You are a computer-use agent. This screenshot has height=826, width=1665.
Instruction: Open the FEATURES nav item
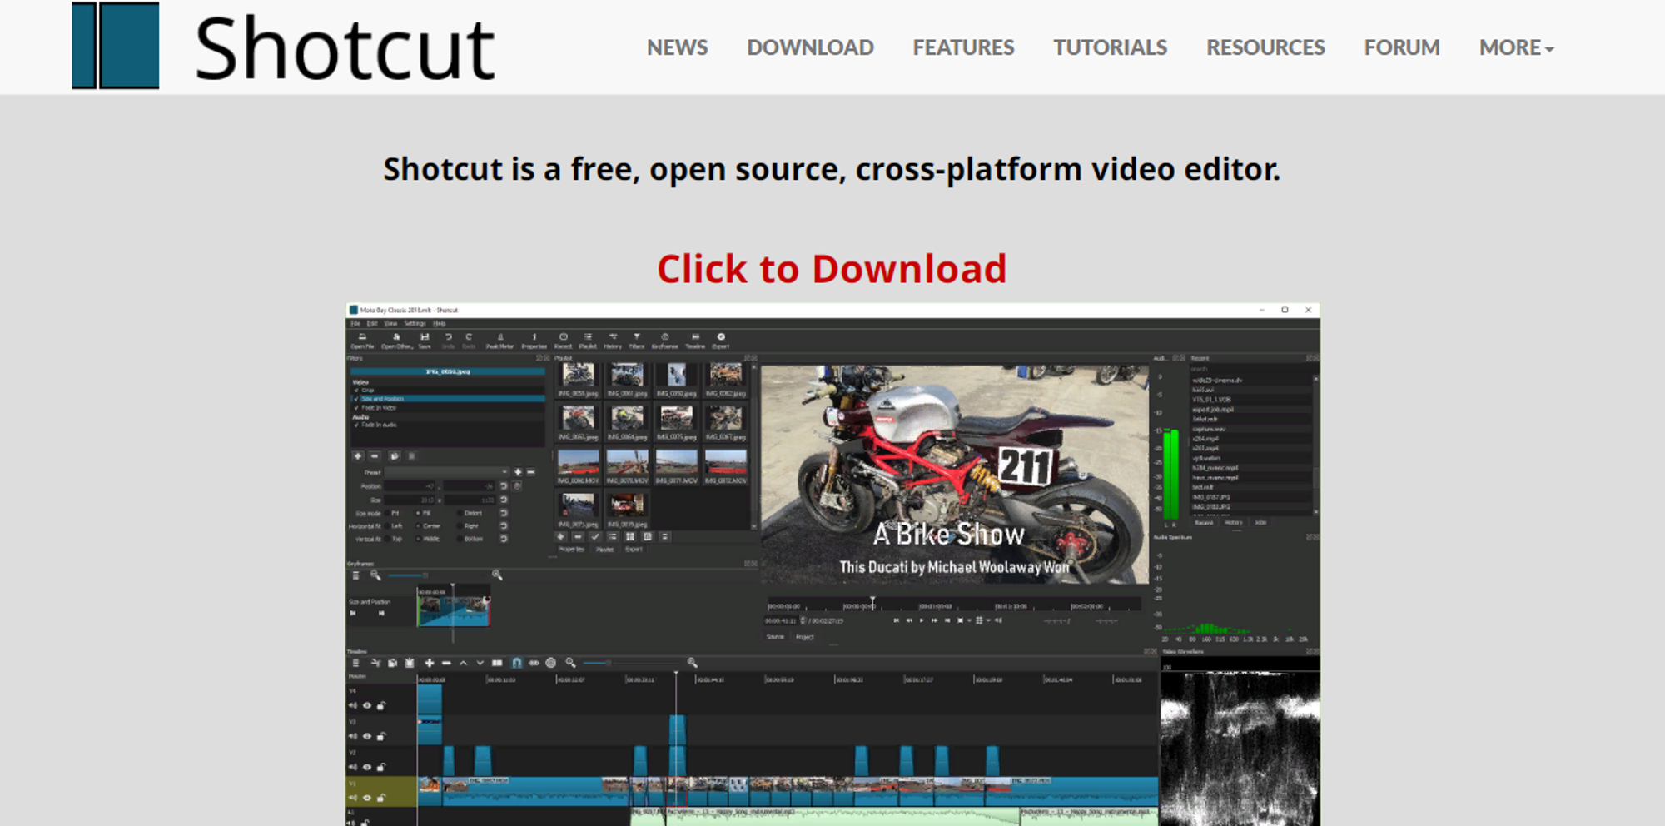pos(963,47)
